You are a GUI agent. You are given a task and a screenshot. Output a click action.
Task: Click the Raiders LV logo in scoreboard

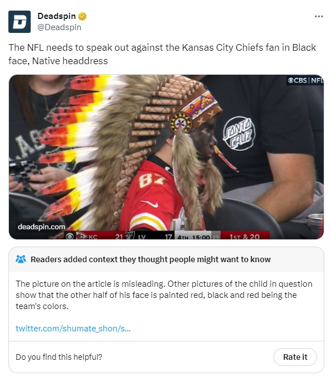130,236
